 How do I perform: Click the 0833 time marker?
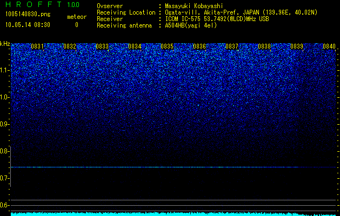(x=102, y=46)
